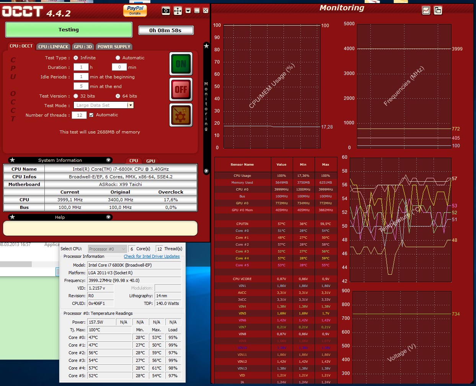Image resolution: width=476 pixels, height=386 pixels.
Task: Collapse the System Information panel arrow
Action: pyautogui.click(x=108, y=160)
